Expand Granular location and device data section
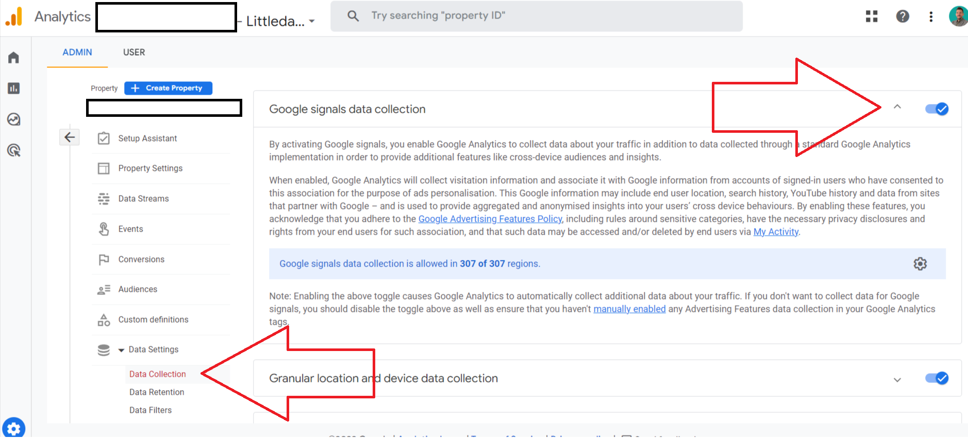This screenshot has width=968, height=438. tap(897, 380)
